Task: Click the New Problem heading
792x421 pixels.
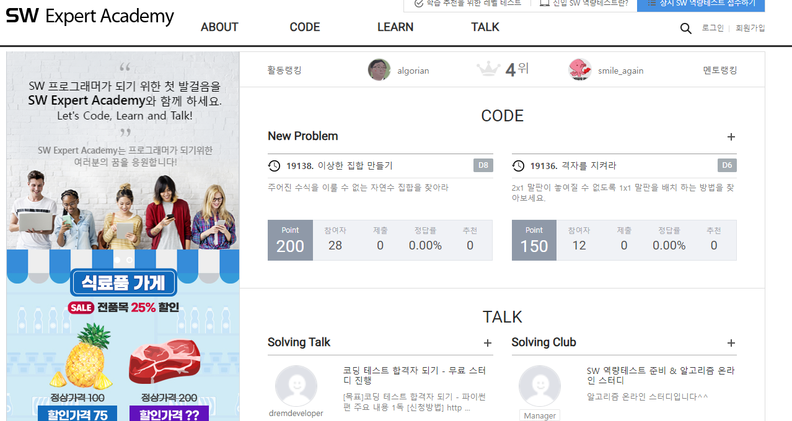Action: (x=303, y=136)
